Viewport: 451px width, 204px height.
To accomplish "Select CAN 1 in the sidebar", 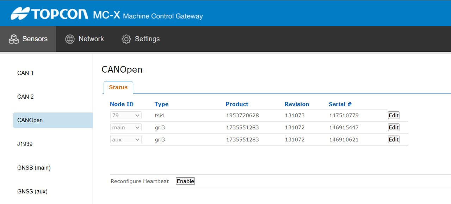I will coord(25,73).
